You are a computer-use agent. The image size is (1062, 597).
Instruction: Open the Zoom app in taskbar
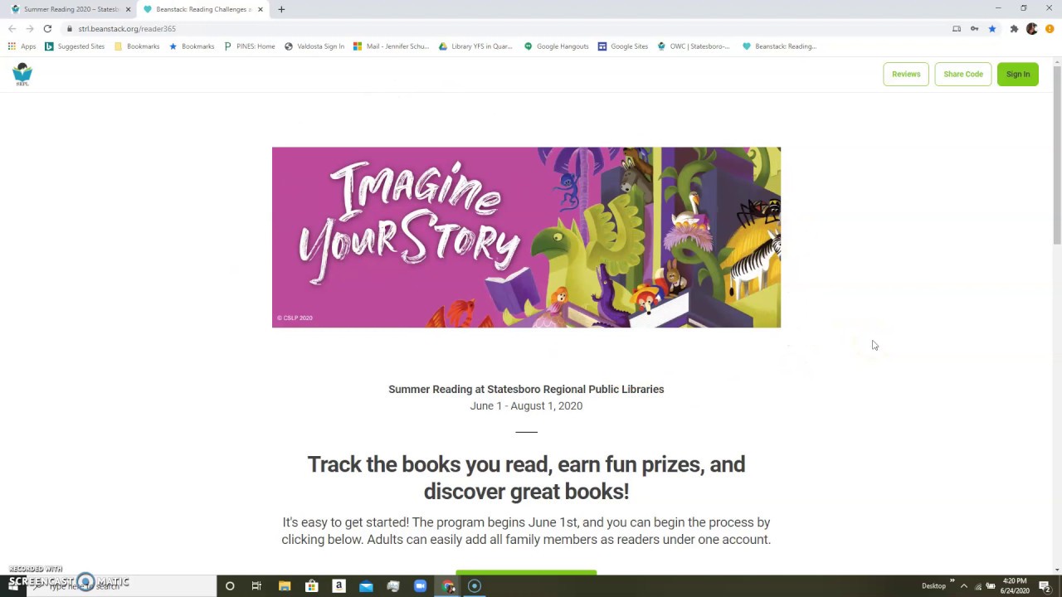coord(420,586)
